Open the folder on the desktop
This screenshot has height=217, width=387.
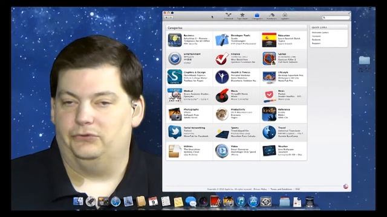pyautogui.click(x=364, y=60)
